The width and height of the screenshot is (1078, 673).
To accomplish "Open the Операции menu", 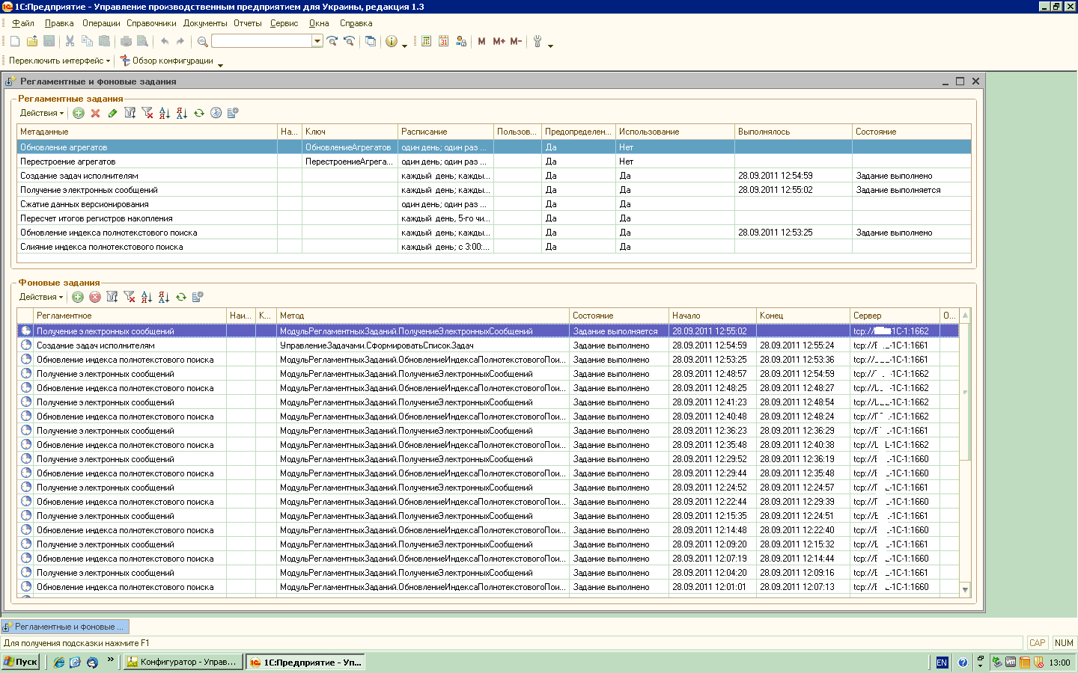I will click(x=101, y=23).
